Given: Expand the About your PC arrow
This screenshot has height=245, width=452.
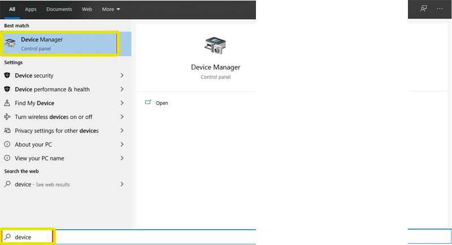Looking at the screenshot, I should (x=122, y=144).
